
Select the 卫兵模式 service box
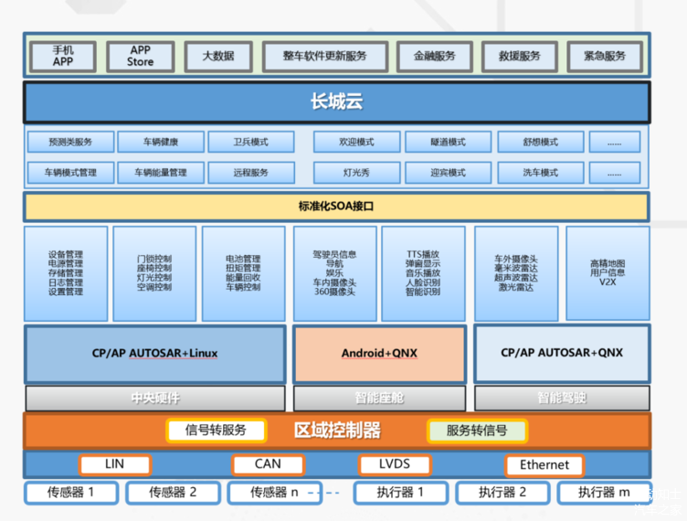[251, 143]
